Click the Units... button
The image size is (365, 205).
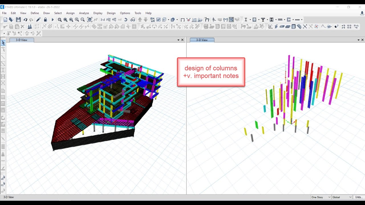click(359, 197)
